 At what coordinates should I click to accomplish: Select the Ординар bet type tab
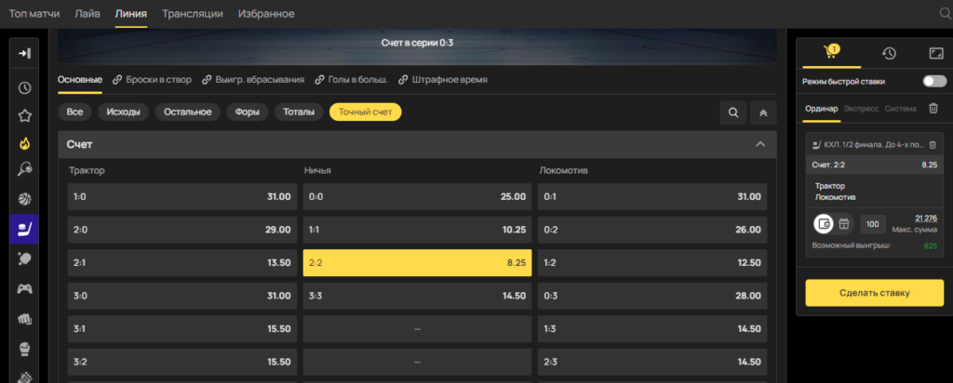(x=821, y=109)
